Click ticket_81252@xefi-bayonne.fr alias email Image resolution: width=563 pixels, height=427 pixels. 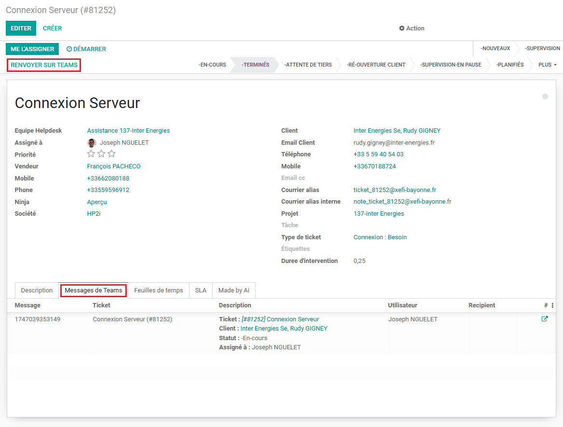(395, 190)
